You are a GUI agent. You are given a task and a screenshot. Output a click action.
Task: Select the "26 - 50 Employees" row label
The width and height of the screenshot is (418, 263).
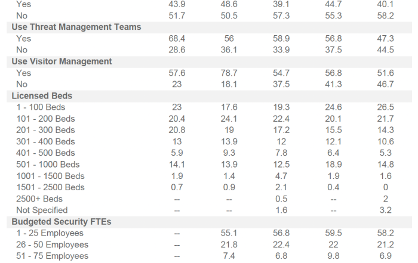click(x=53, y=245)
